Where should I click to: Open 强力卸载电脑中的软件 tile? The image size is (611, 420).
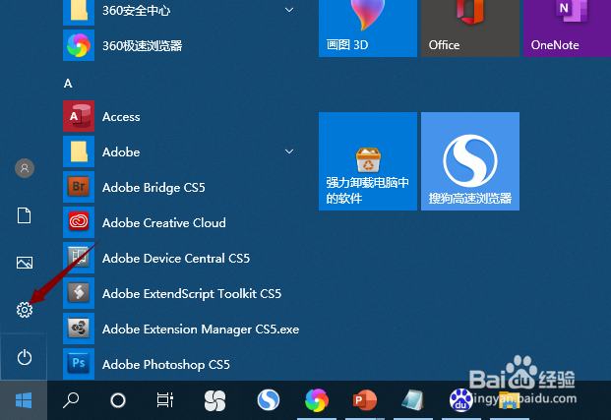pos(368,161)
